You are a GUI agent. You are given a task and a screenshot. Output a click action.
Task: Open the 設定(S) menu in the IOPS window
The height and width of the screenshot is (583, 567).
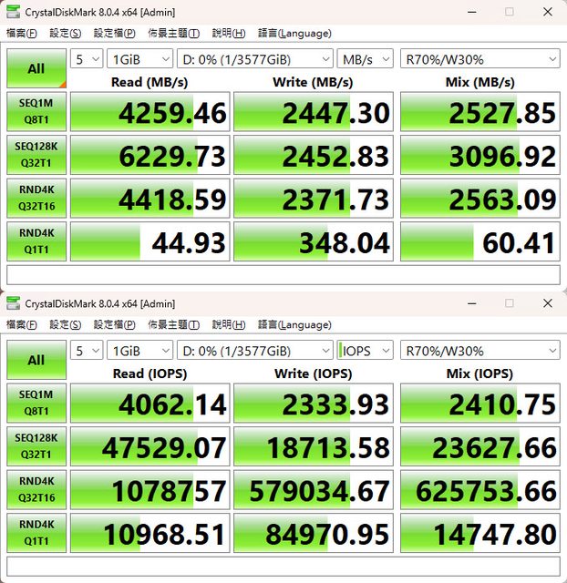[x=65, y=325]
